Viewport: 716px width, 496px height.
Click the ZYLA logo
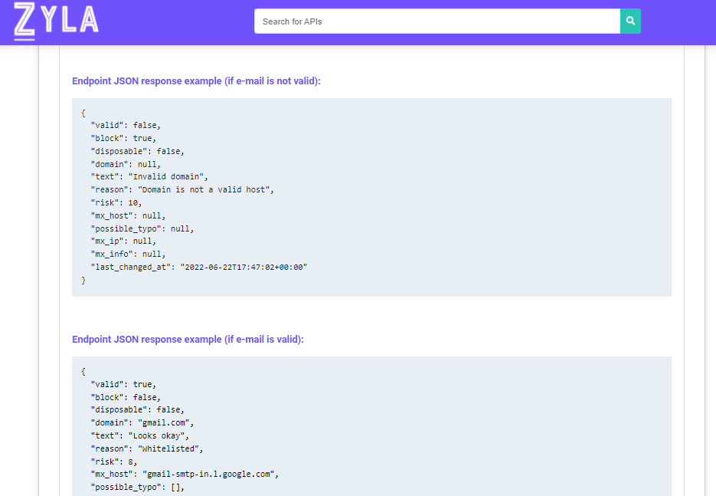[x=56, y=21]
